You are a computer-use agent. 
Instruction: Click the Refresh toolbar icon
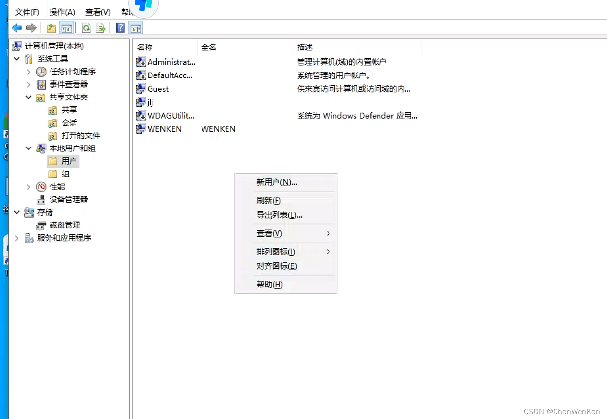pos(86,28)
